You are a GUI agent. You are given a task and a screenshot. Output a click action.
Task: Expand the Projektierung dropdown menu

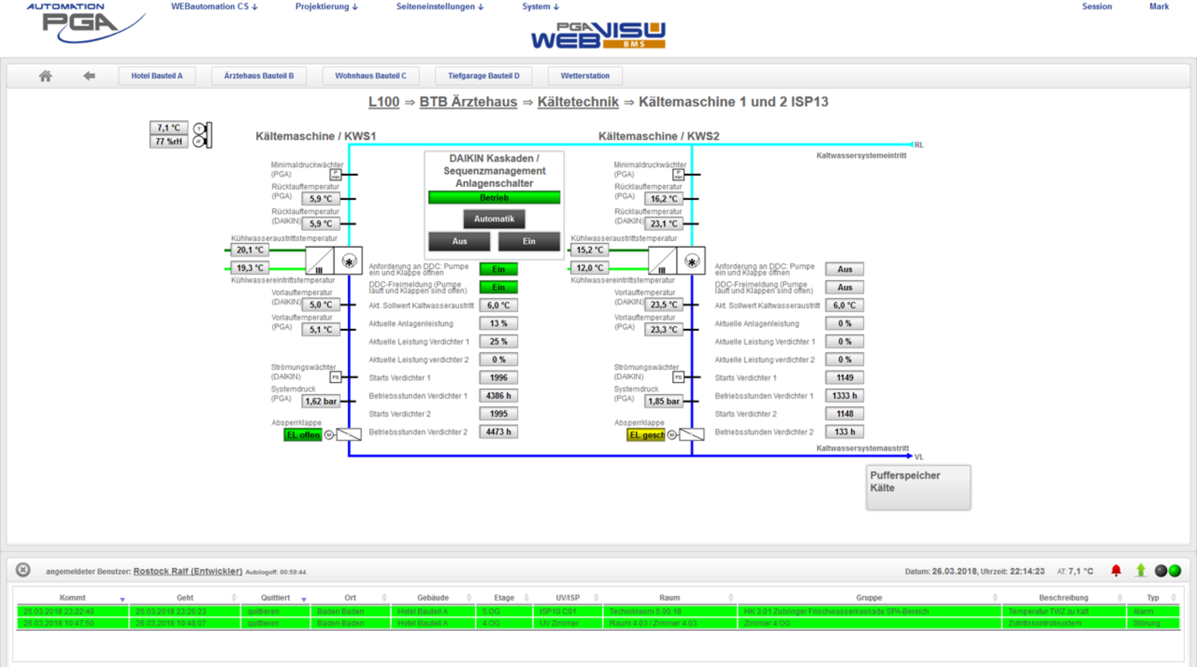326,7
